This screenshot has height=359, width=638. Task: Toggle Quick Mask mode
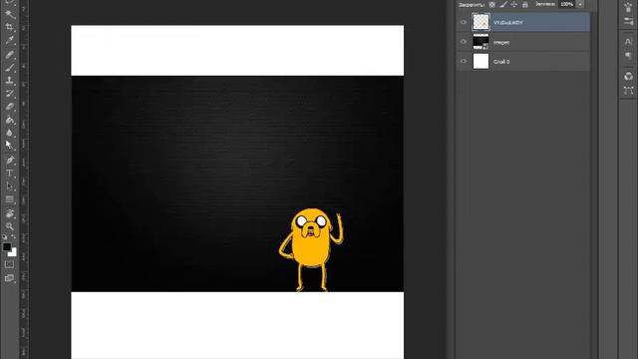pos(9,264)
